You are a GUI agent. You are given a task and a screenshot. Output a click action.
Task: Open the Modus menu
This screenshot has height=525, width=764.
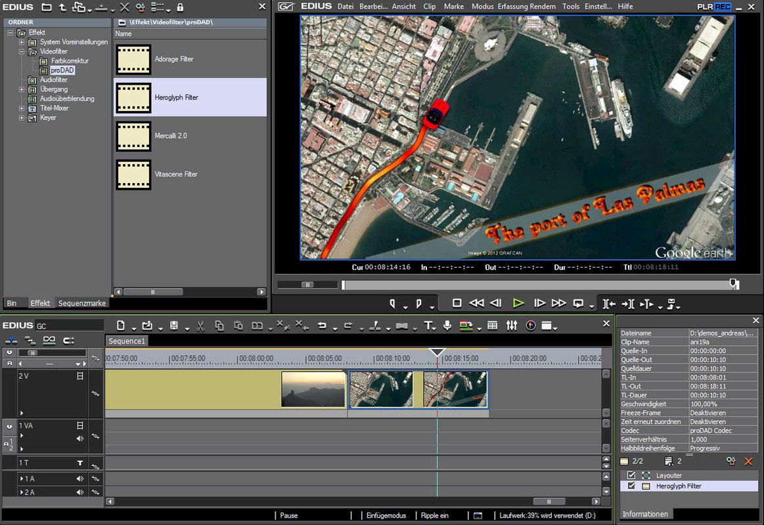482,7
